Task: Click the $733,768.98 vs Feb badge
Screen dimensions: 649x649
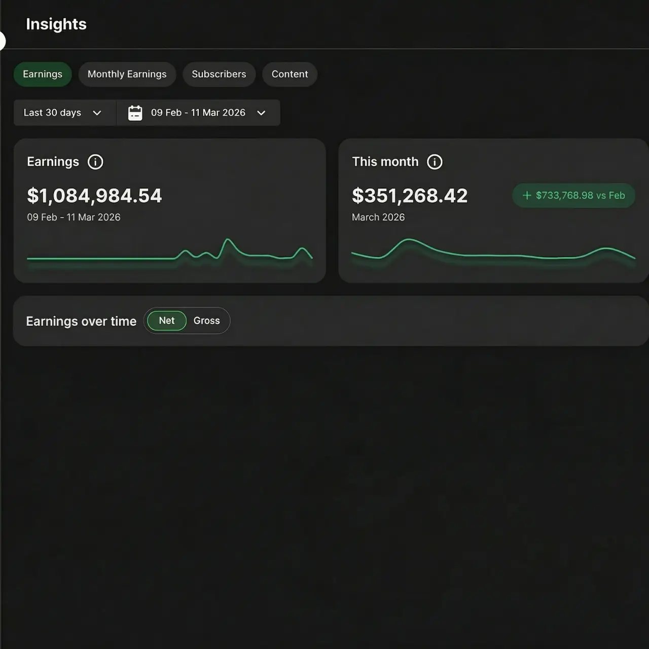Action: (x=573, y=195)
